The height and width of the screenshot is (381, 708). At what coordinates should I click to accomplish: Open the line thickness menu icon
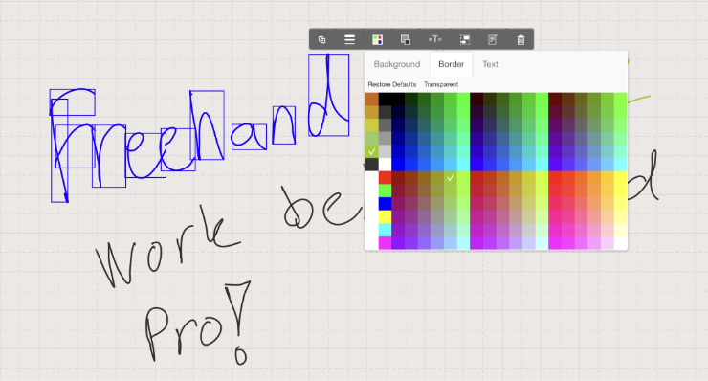pos(349,40)
